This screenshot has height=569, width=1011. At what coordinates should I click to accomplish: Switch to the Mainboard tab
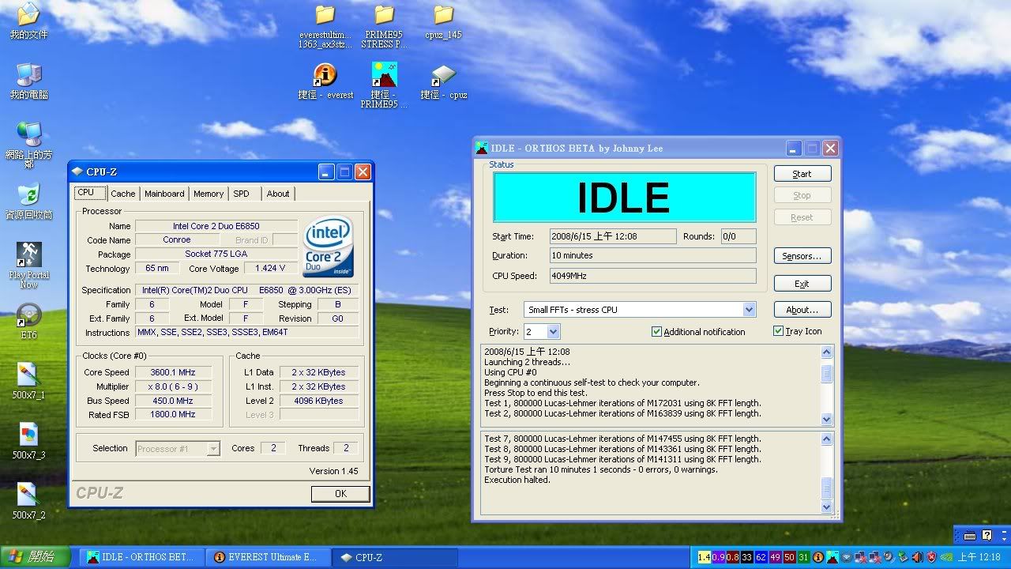pos(164,194)
